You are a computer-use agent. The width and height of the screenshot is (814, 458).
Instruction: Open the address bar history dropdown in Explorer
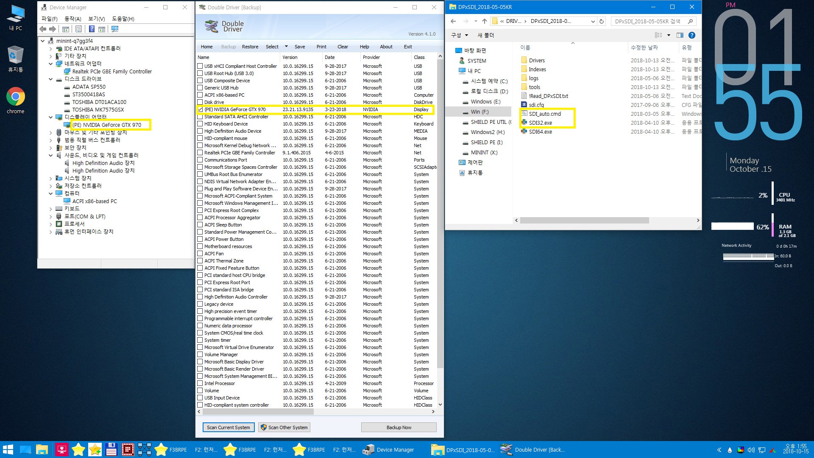click(x=593, y=21)
